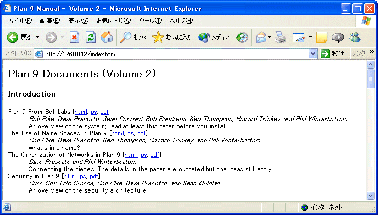Open pdf link for Organization of Networks

coord(155,155)
